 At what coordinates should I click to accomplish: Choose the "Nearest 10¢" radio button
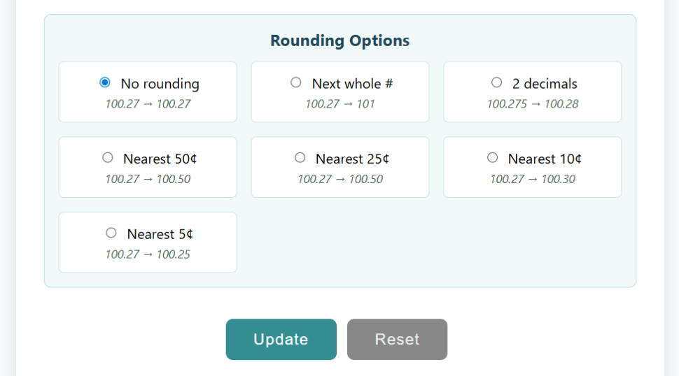point(492,158)
